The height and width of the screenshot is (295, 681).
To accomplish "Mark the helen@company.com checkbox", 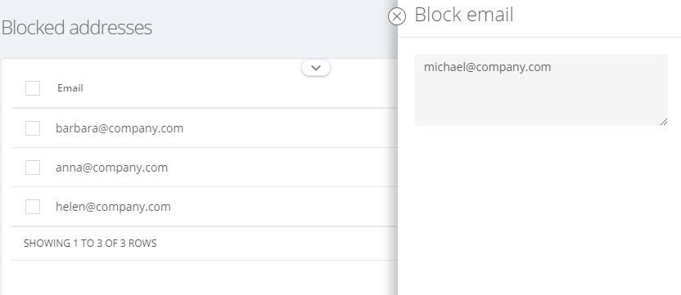I will (x=33, y=207).
